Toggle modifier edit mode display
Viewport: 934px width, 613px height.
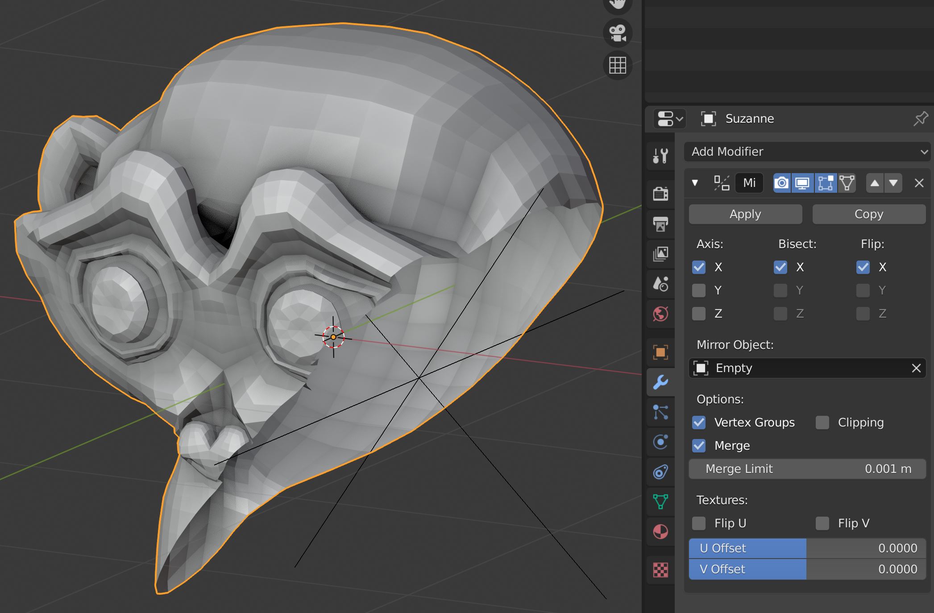pos(825,183)
